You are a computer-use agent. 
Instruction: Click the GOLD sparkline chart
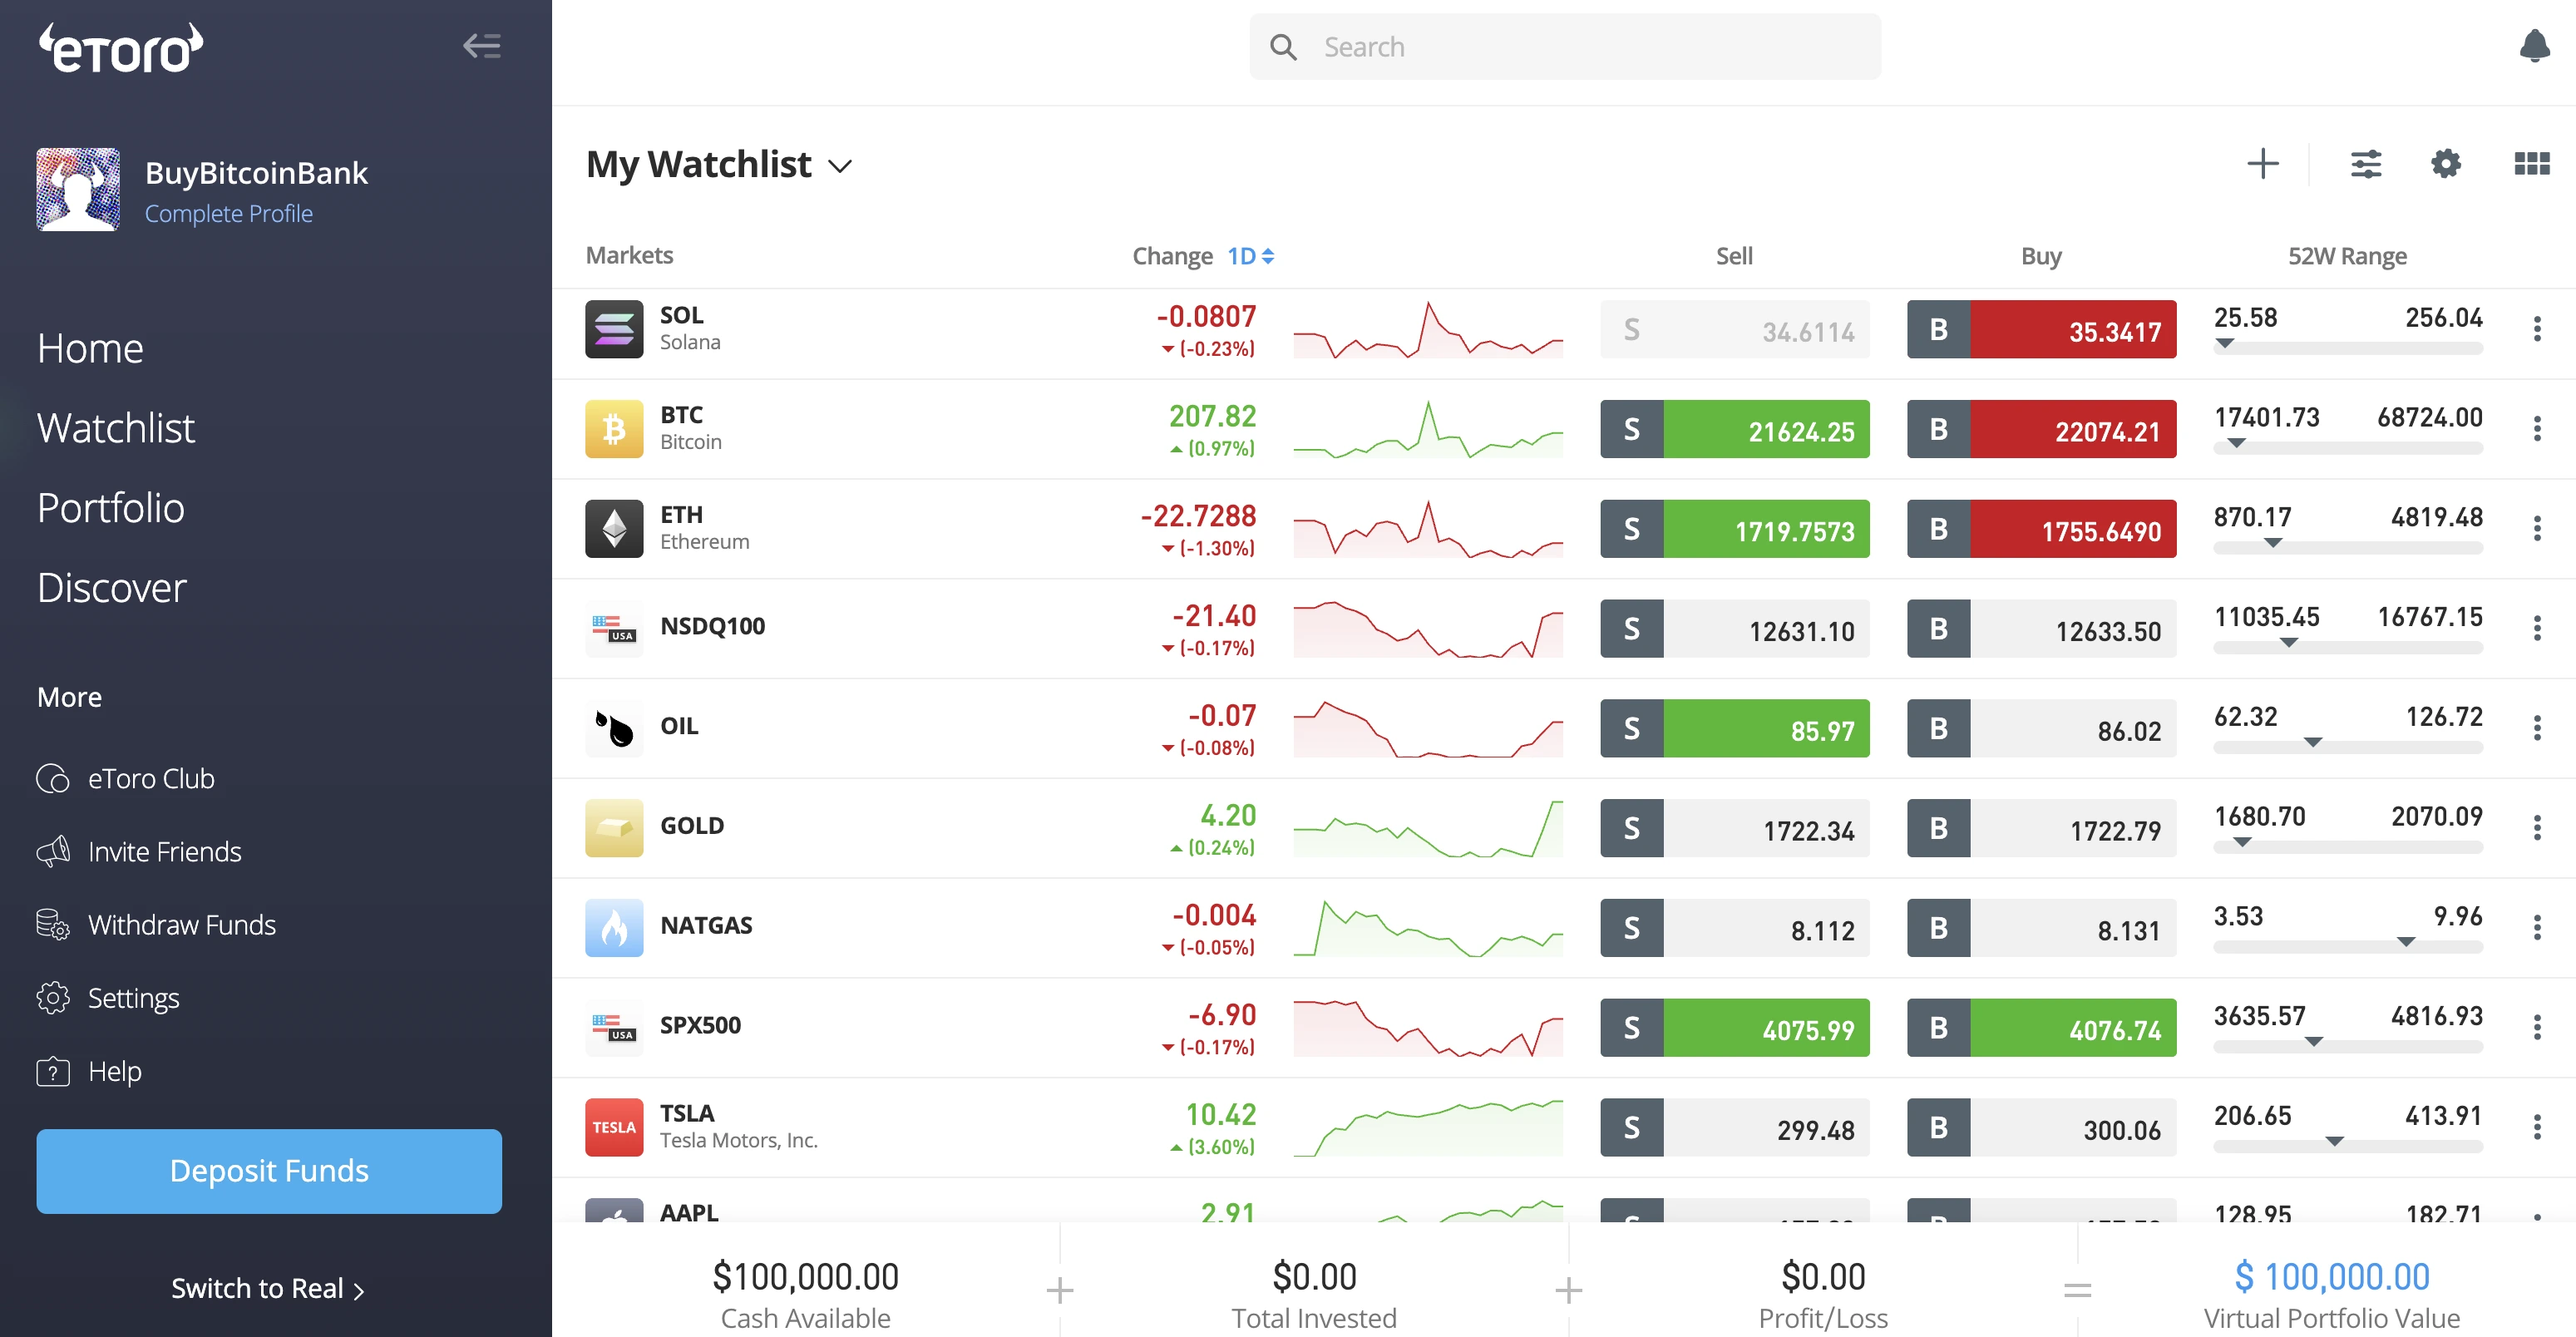click(x=1428, y=828)
